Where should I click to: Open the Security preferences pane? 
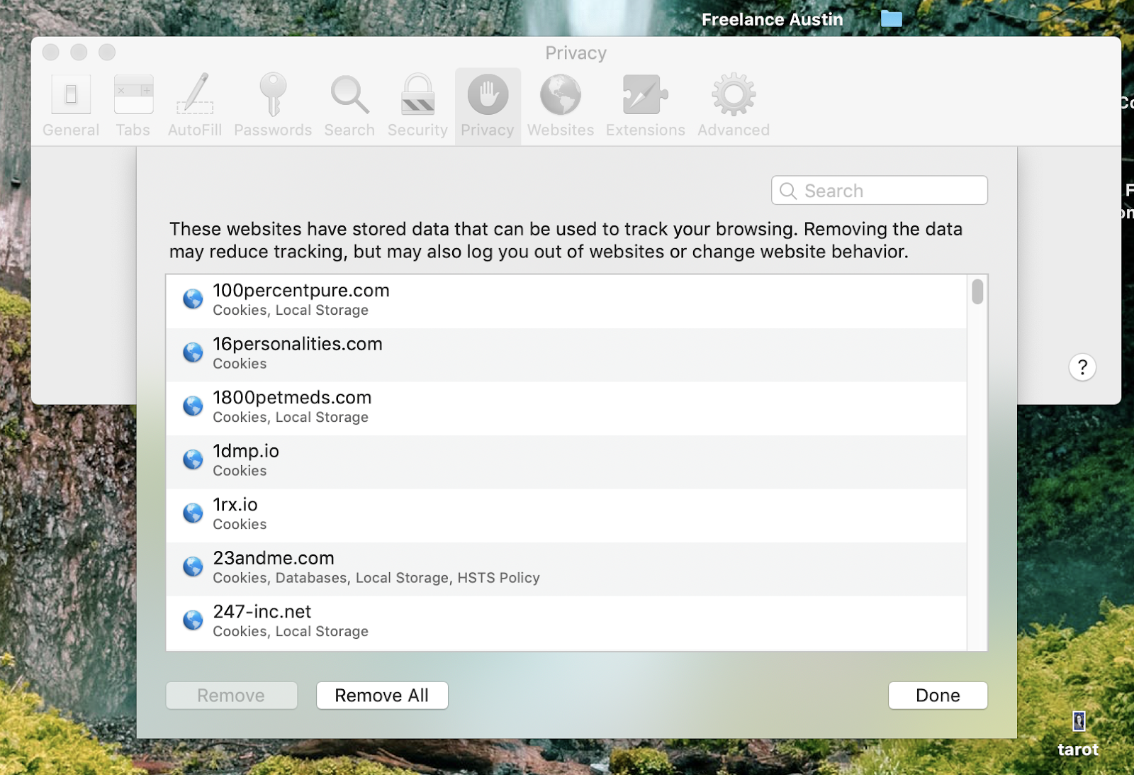click(x=417, y=106)
